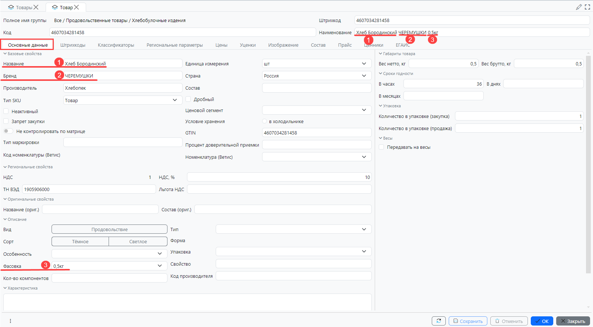
Task: Click the fullscreen expand icon
Action: tap(587, 7)
